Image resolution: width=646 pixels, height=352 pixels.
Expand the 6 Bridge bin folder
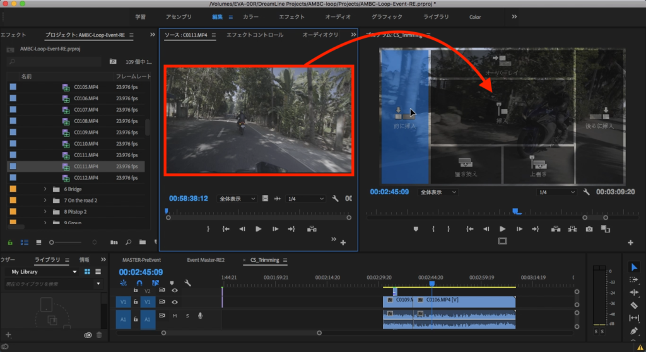click(45, 189)
